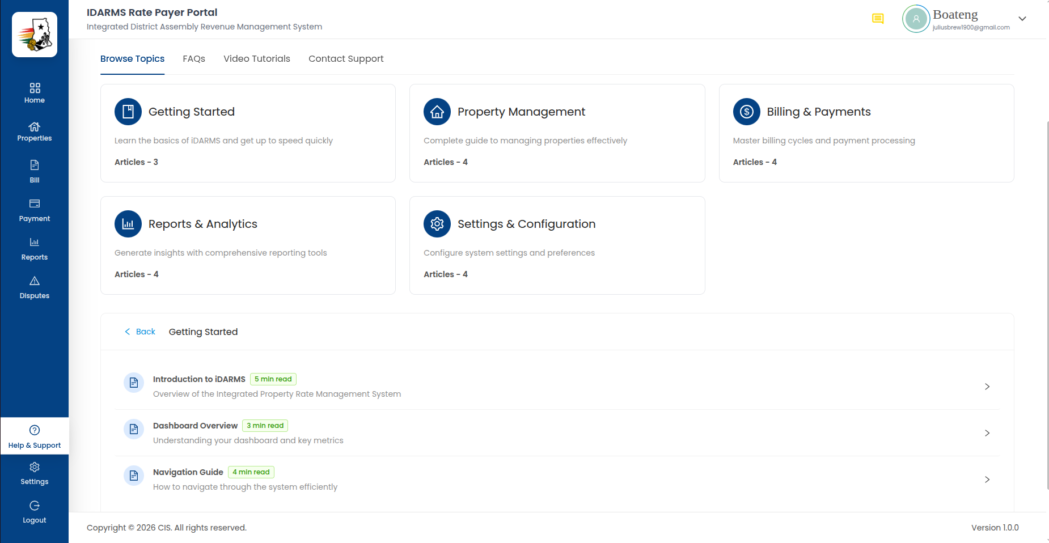Switch to the Browse Topics tab
Image resolution: width=1049 pixels, height=543 pixels.
(x=132, y=59)
